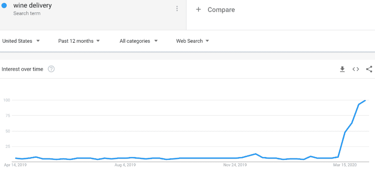
Task: Click the Search term subtitle label
Action: point(27,13)
